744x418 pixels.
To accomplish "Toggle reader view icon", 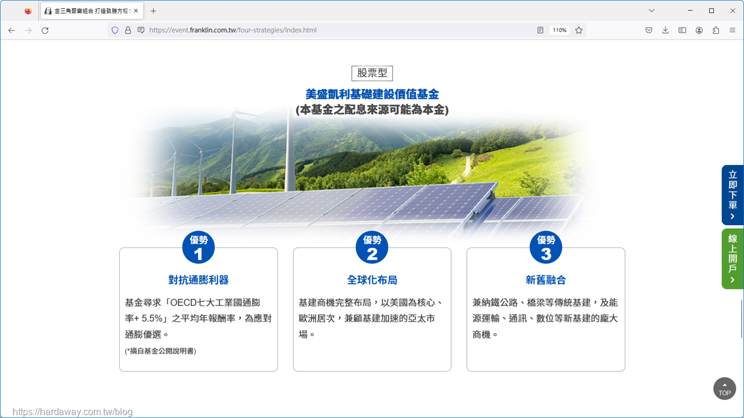I will pos(541,30).
